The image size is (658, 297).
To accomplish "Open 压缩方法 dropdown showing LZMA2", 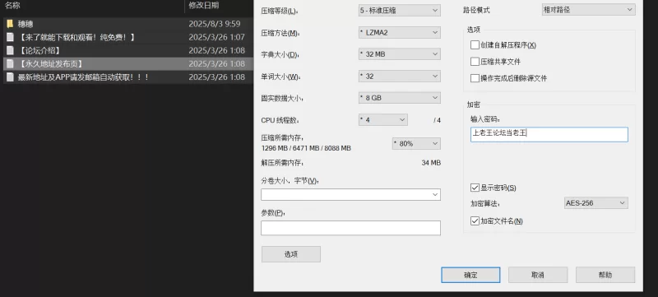I will (399, 32).
